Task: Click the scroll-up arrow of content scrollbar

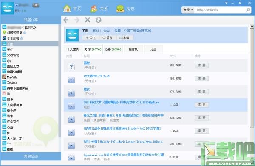Action: (252, 26)
